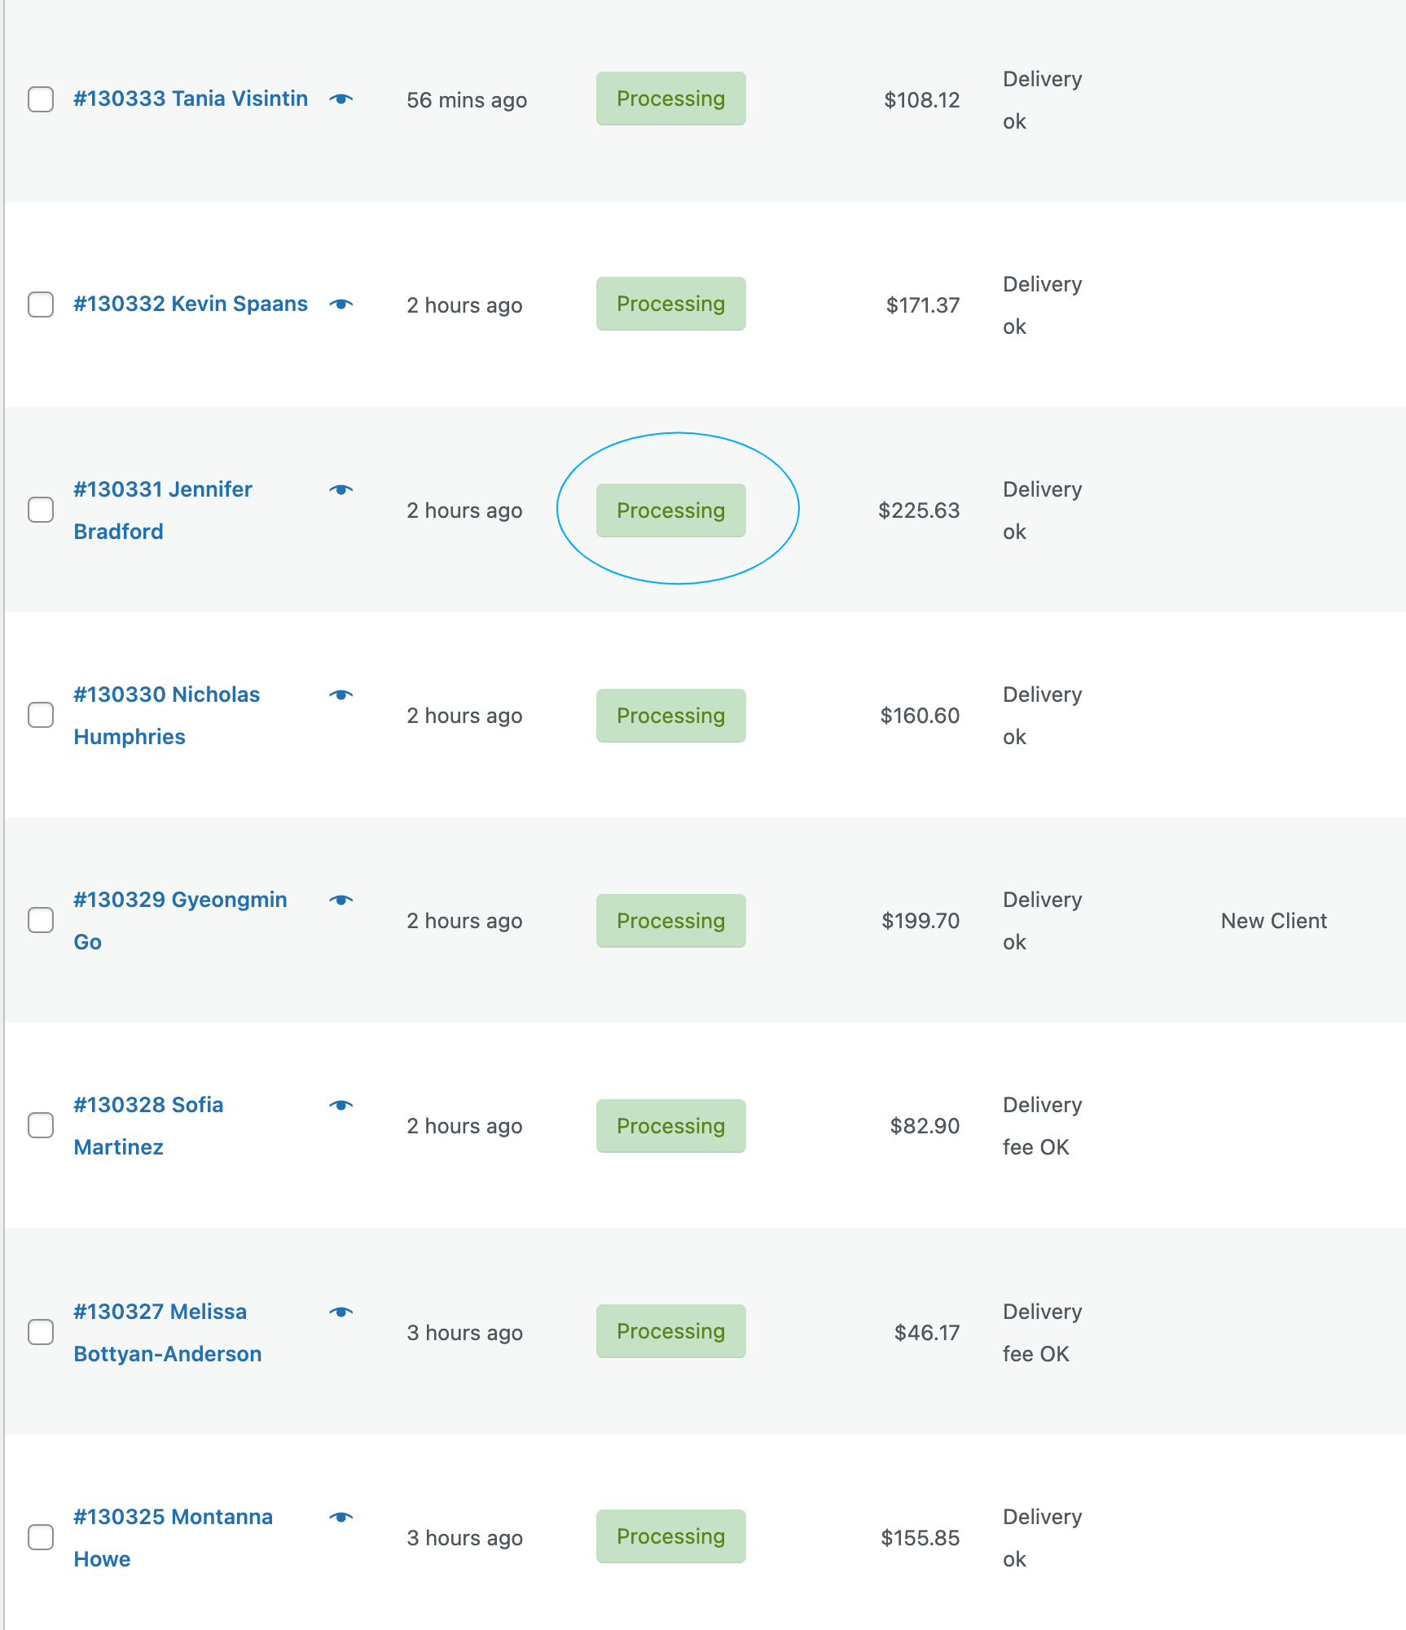The image size is (1406, 1630).
Task: Preview order #130333 Tania Visintin eye icon
Action: pos(341,99)
